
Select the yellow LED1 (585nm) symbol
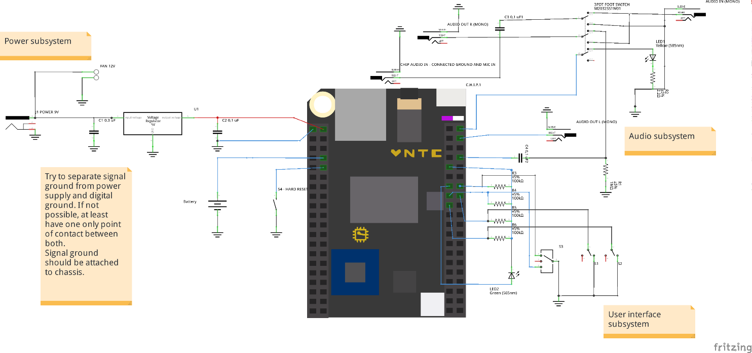(x=652, y=57)
